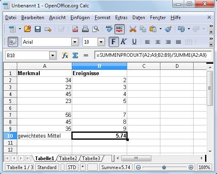
Task: Click the zoom in plus button
Action: (191, 167)
